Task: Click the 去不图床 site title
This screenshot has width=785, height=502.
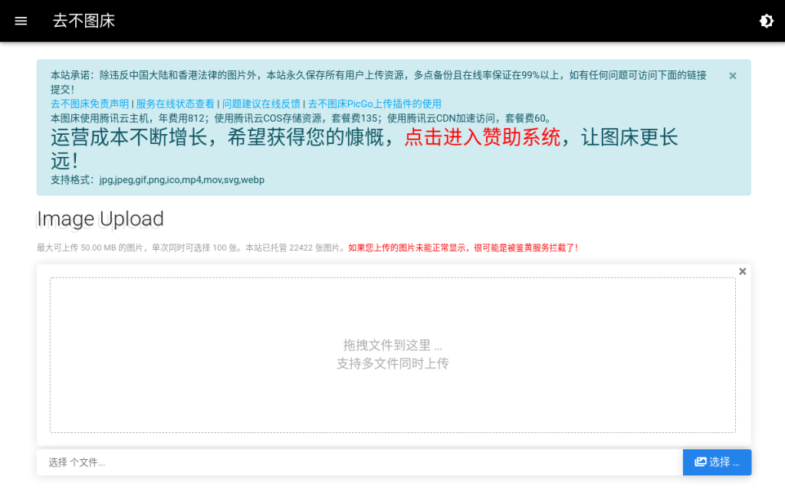Action: point(84,21)
